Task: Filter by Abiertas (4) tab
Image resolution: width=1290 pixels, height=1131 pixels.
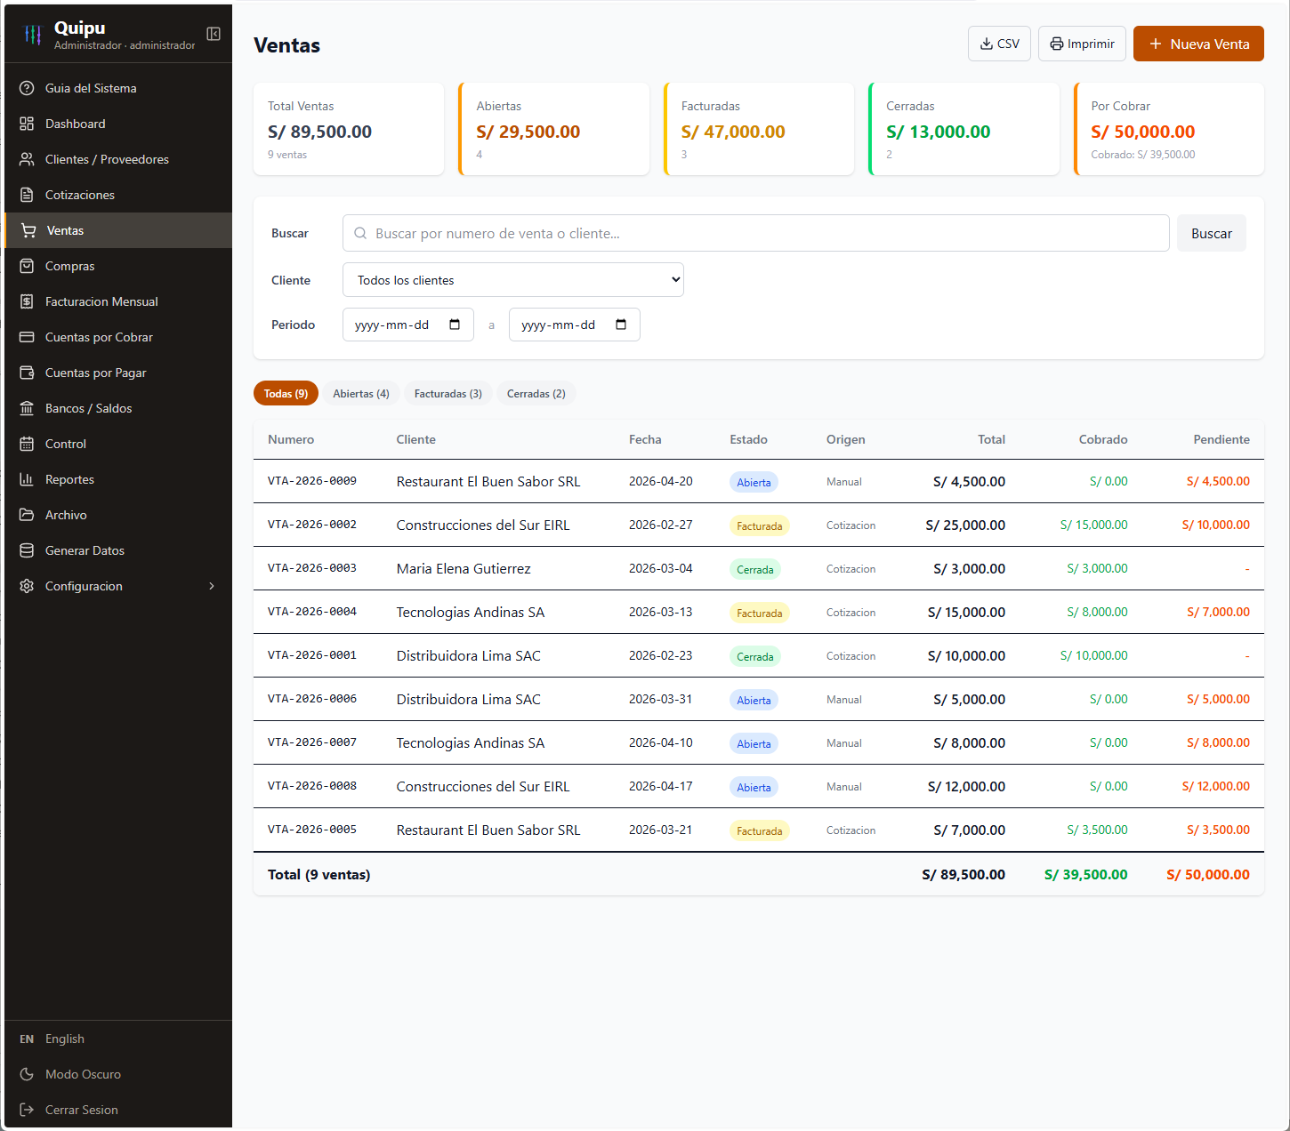Action: pos(361,393)
